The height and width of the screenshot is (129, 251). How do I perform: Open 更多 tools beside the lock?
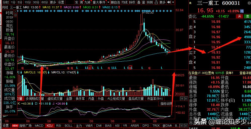pyautogui.click(x=162, y=2)
